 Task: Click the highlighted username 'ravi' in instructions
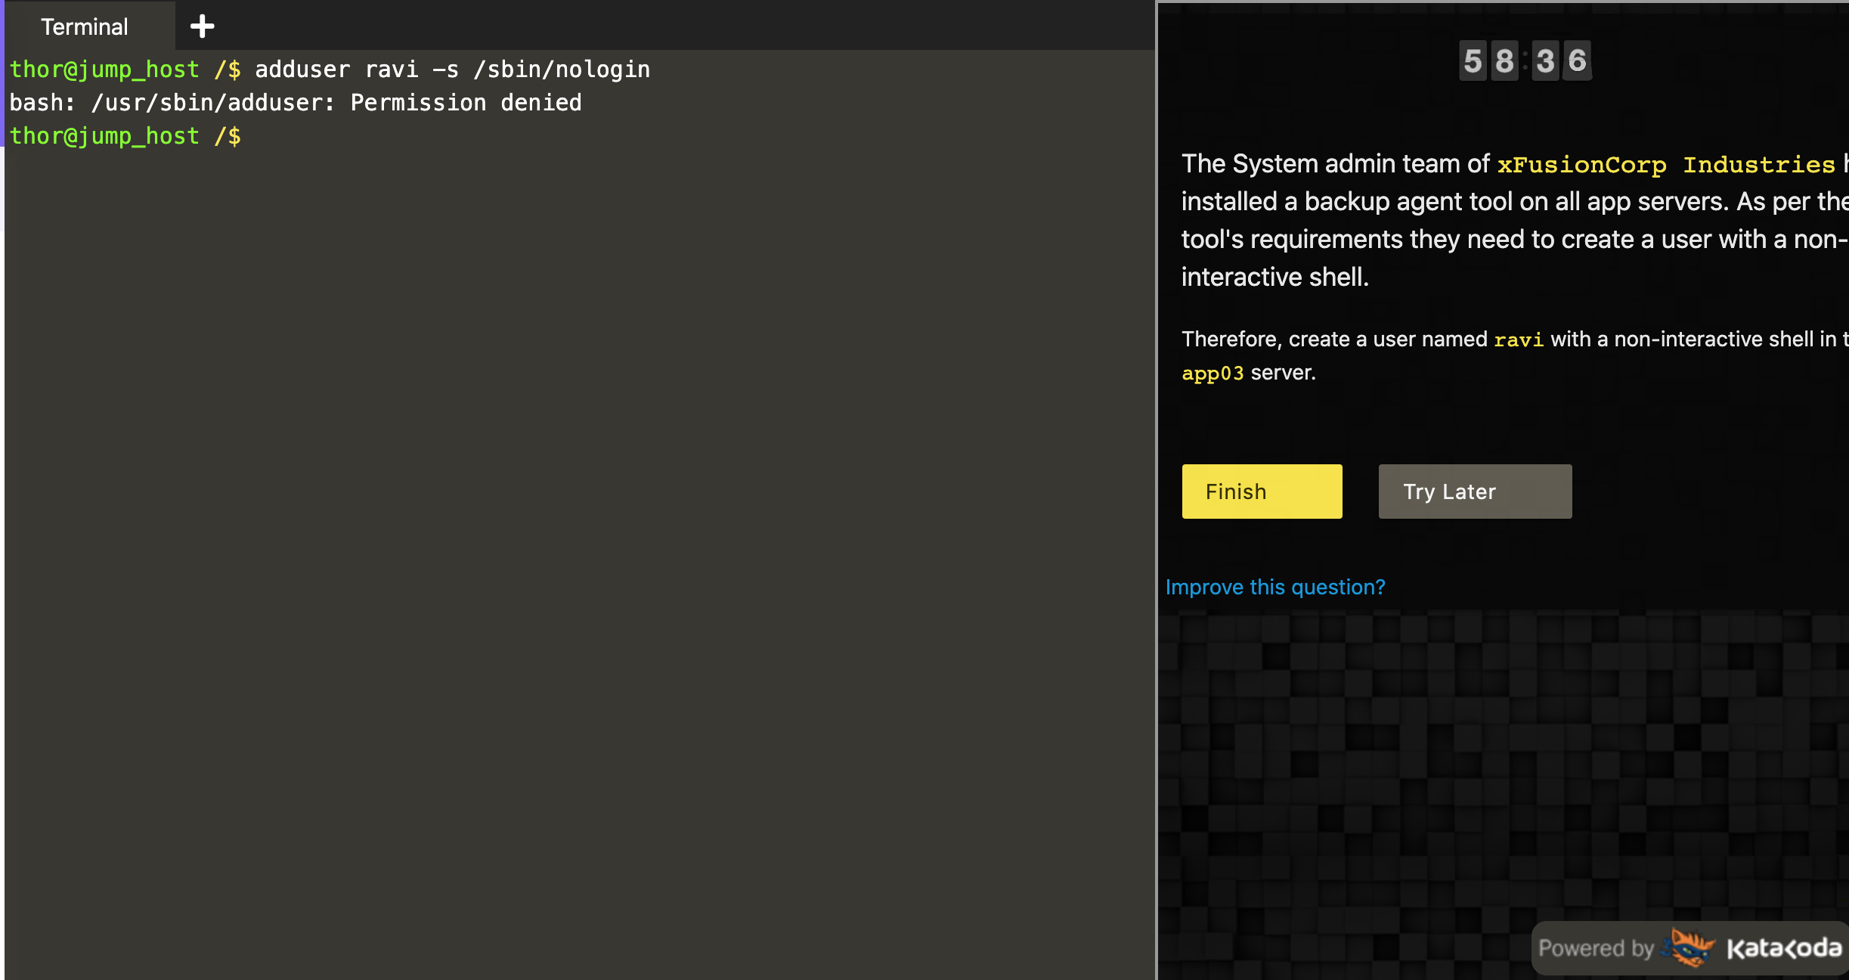pyautogui.click(x=1518, y=340)
